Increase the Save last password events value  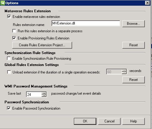point(44,93)
